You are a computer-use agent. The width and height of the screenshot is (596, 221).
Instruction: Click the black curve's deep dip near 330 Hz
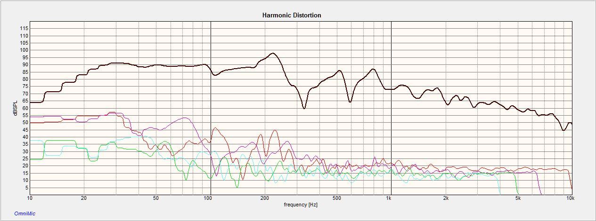(304, 108)
